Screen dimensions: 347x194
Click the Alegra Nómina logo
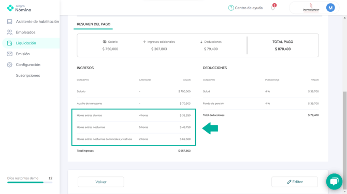(x=19, y=8)
